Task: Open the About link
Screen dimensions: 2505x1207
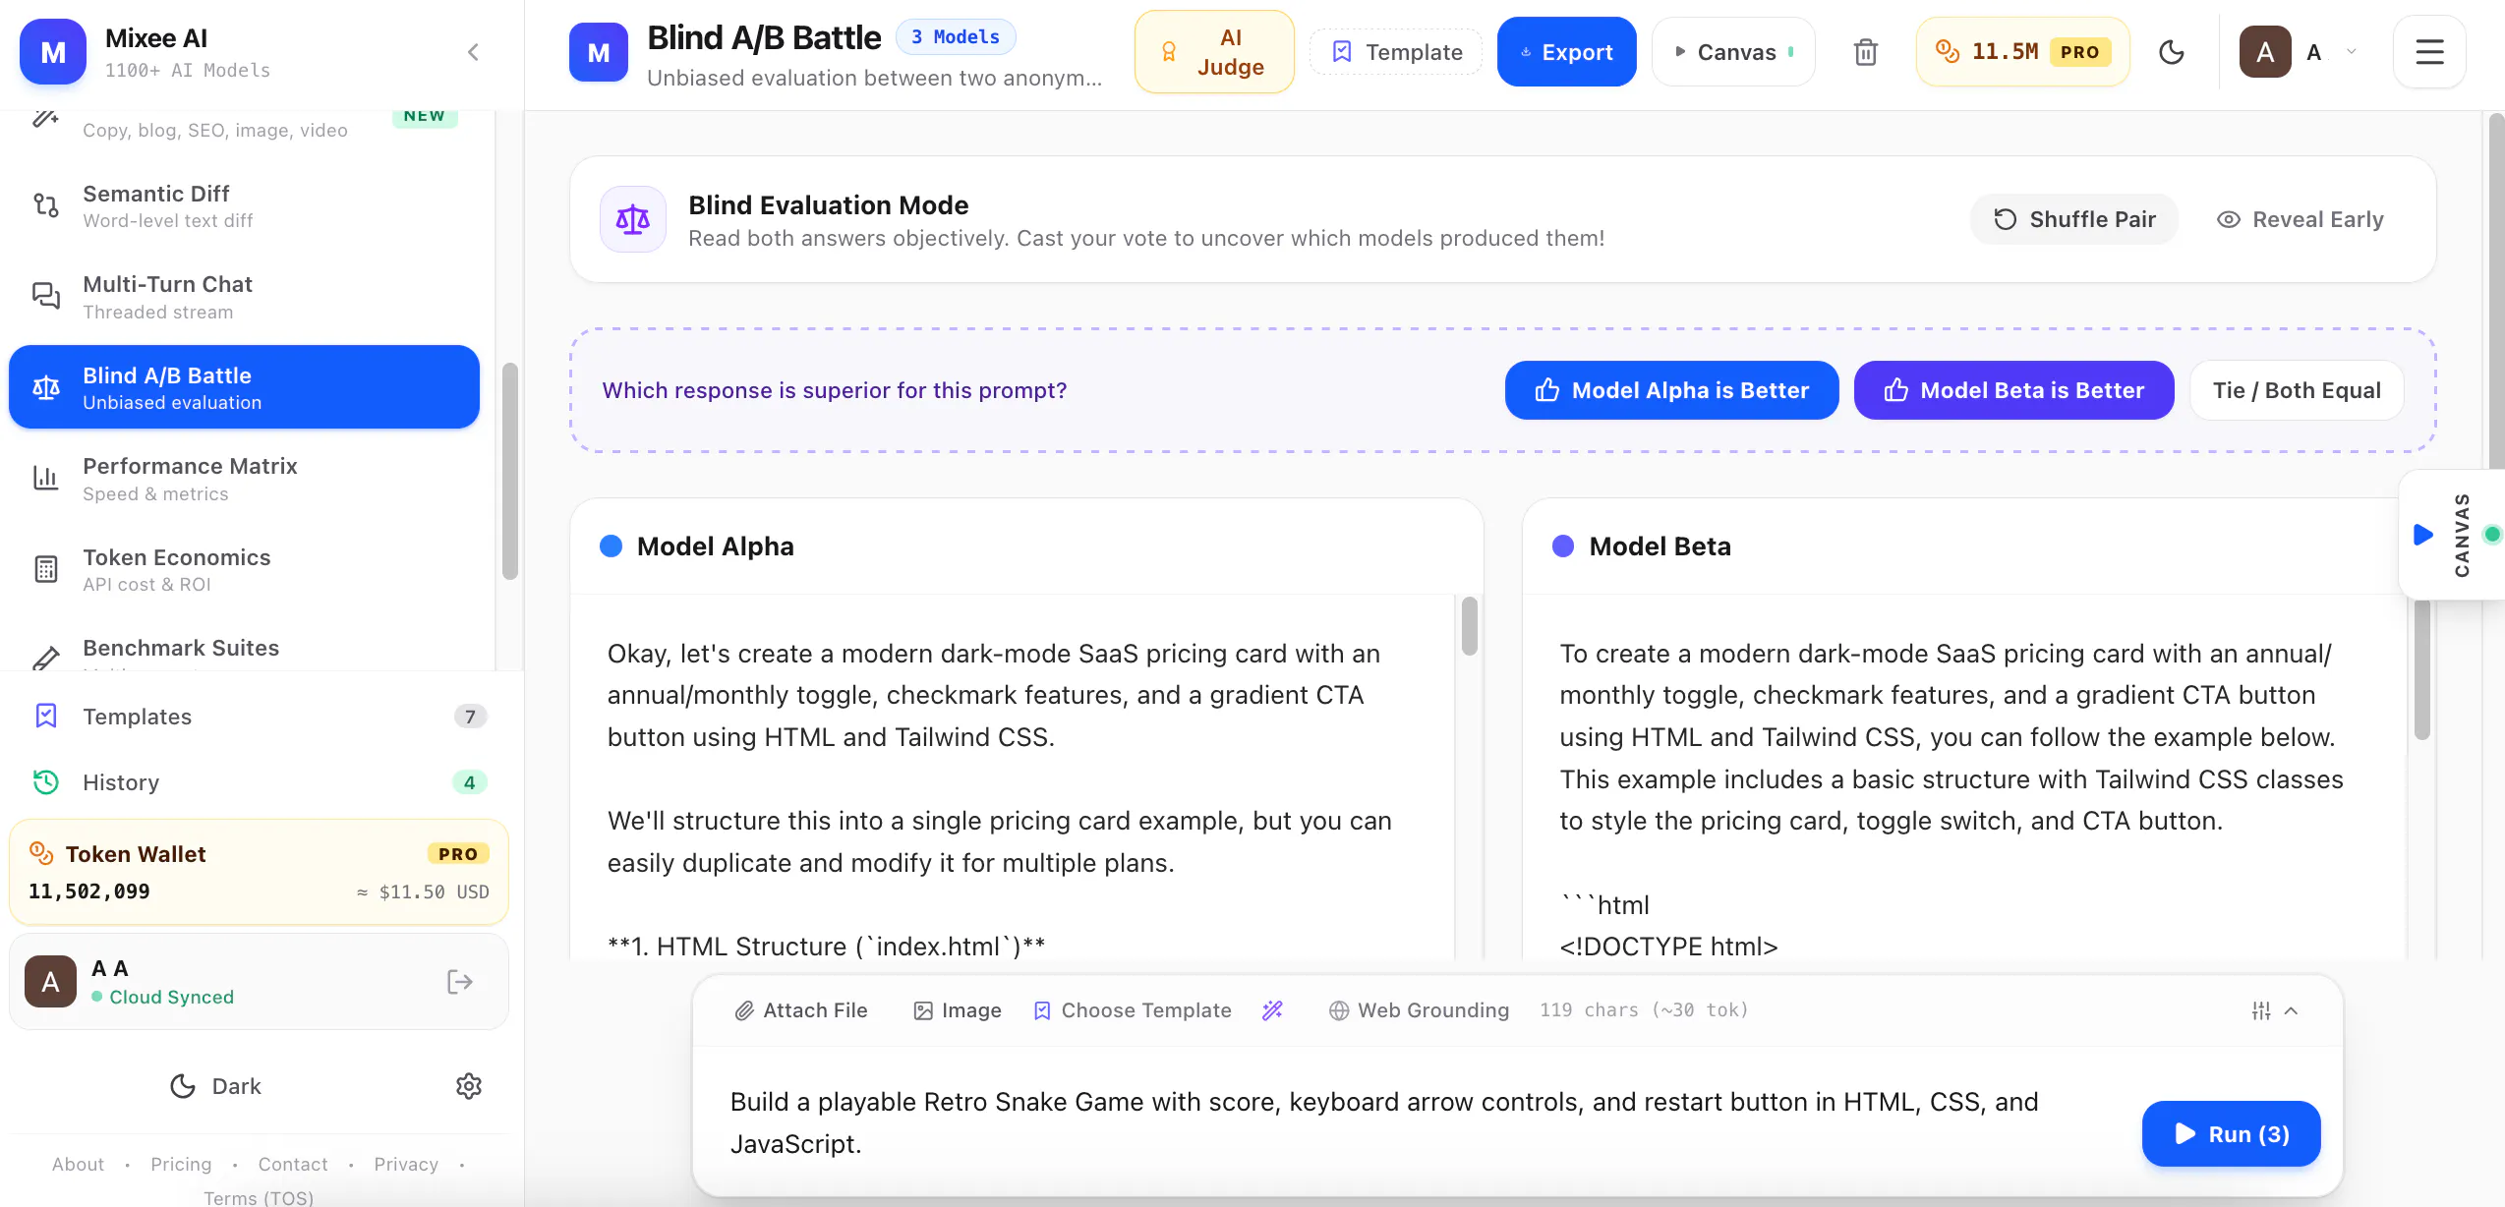Action: pos(78,1164)
